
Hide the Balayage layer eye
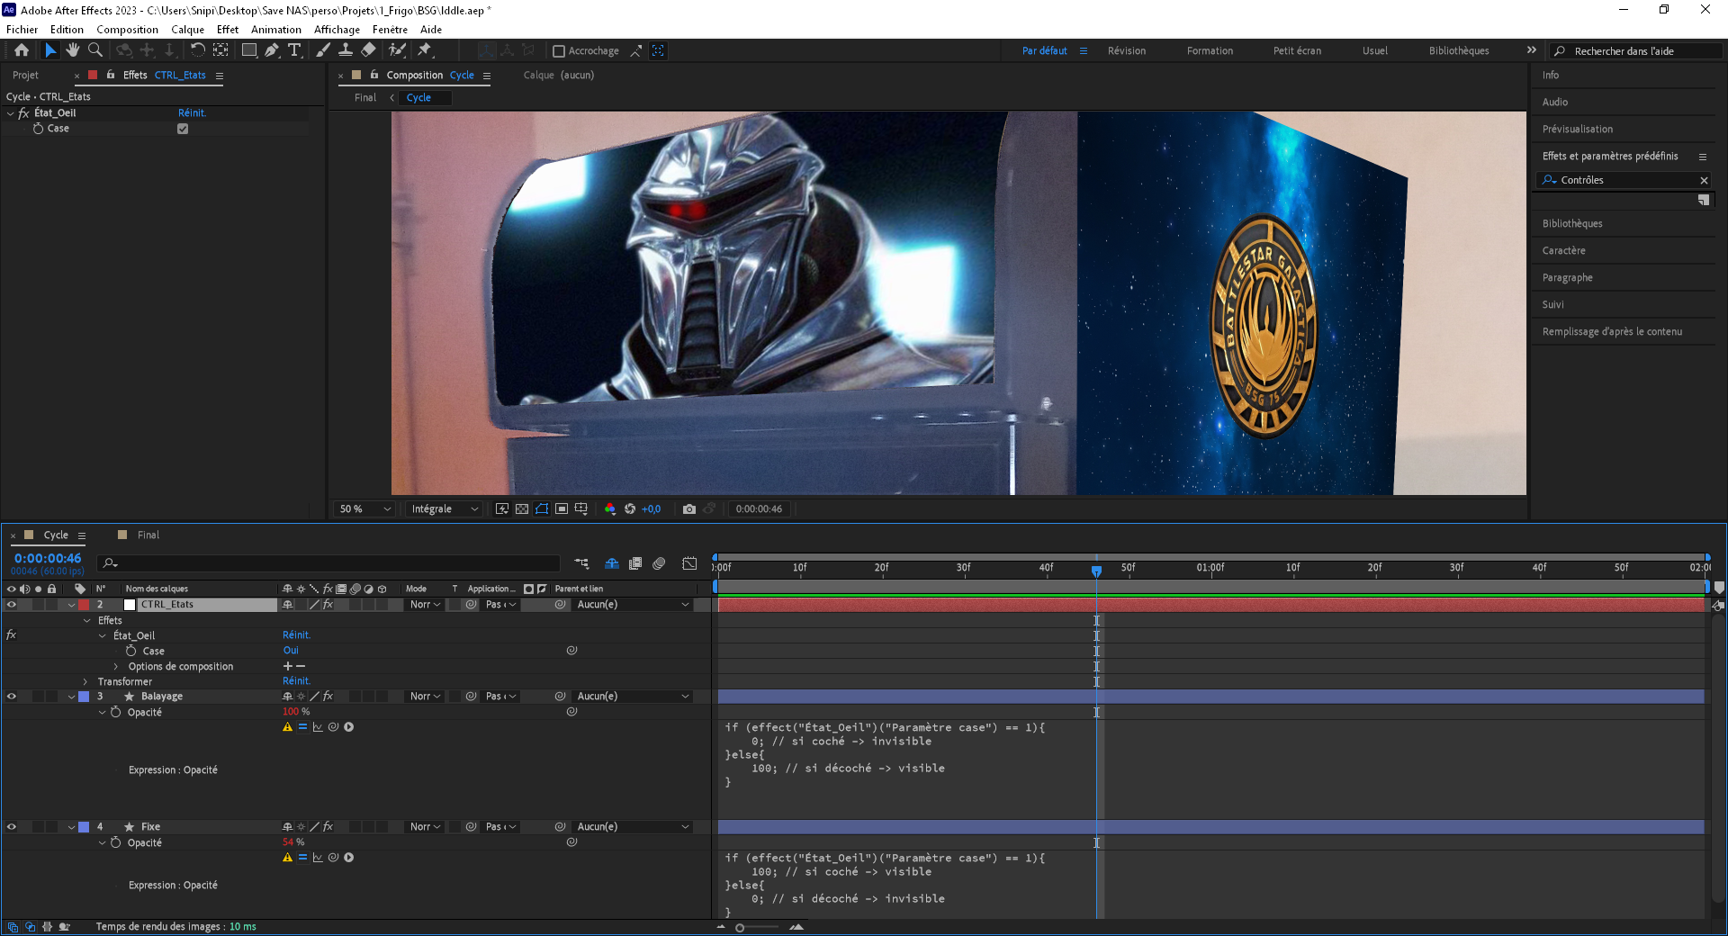tap(12, 697)
